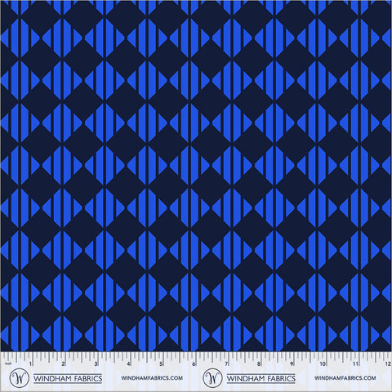392x392 pixels.
Task: Click the left W circle logo
Action: point(20,378)
